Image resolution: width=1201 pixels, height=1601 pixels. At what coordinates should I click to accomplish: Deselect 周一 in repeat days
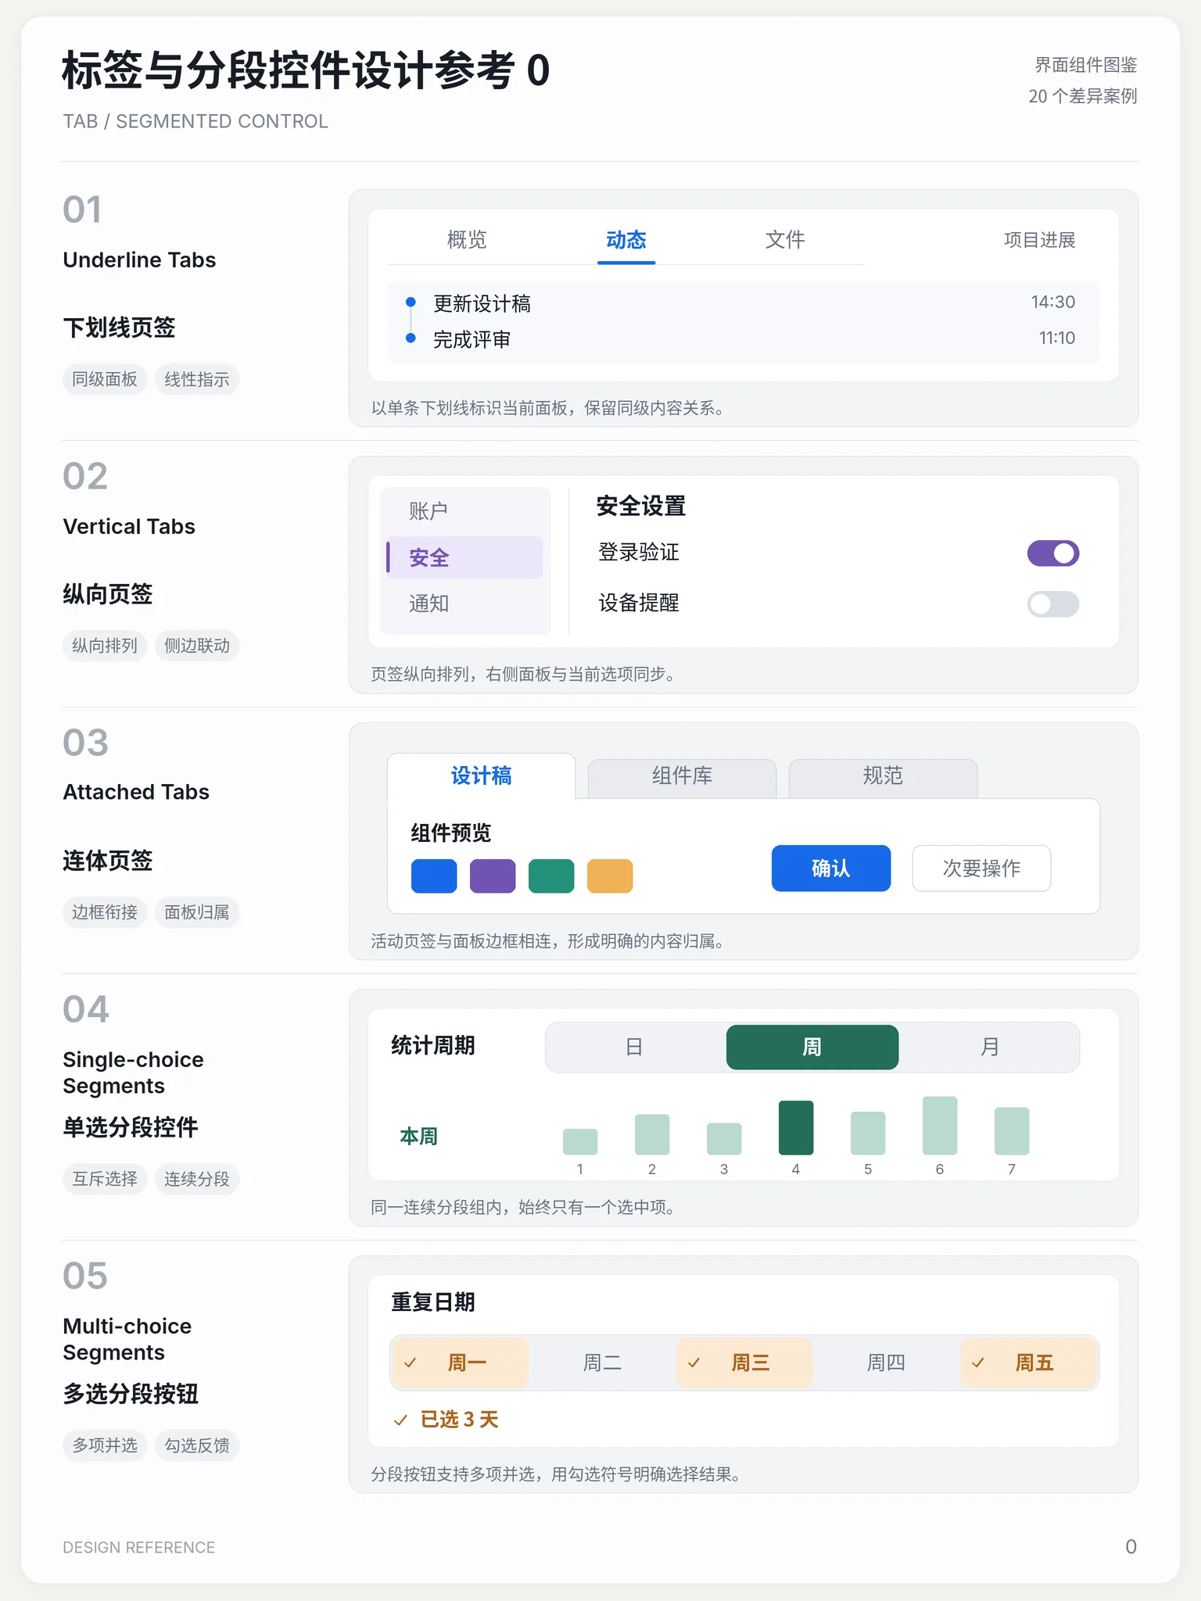[461, 1363]
